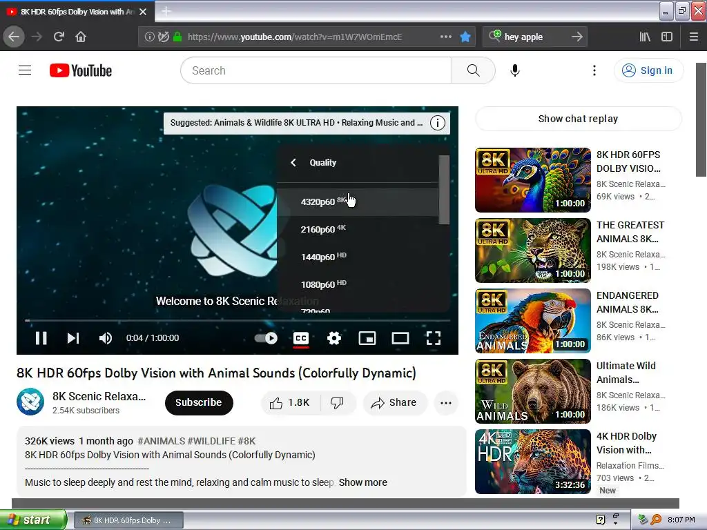Open the #8K hashtag link

[246, 441]
